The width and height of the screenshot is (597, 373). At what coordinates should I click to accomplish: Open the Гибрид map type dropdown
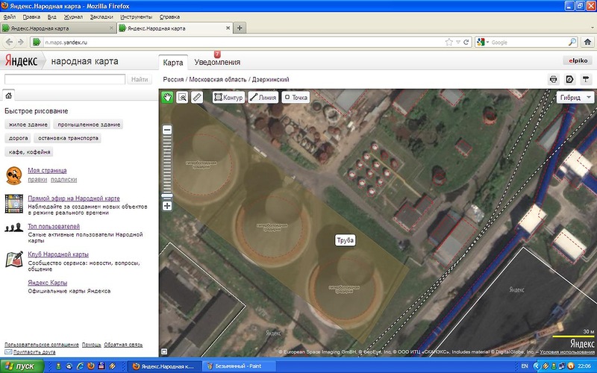coord(575,97)
